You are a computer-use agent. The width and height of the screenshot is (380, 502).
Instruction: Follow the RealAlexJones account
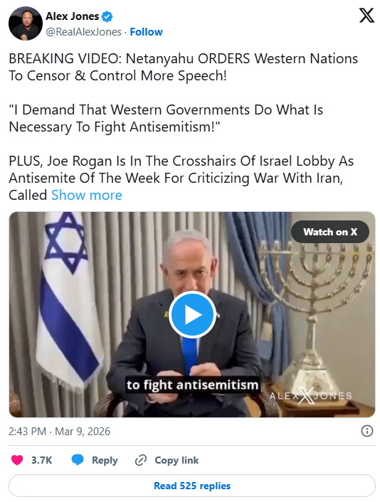[x=146, y=32]
